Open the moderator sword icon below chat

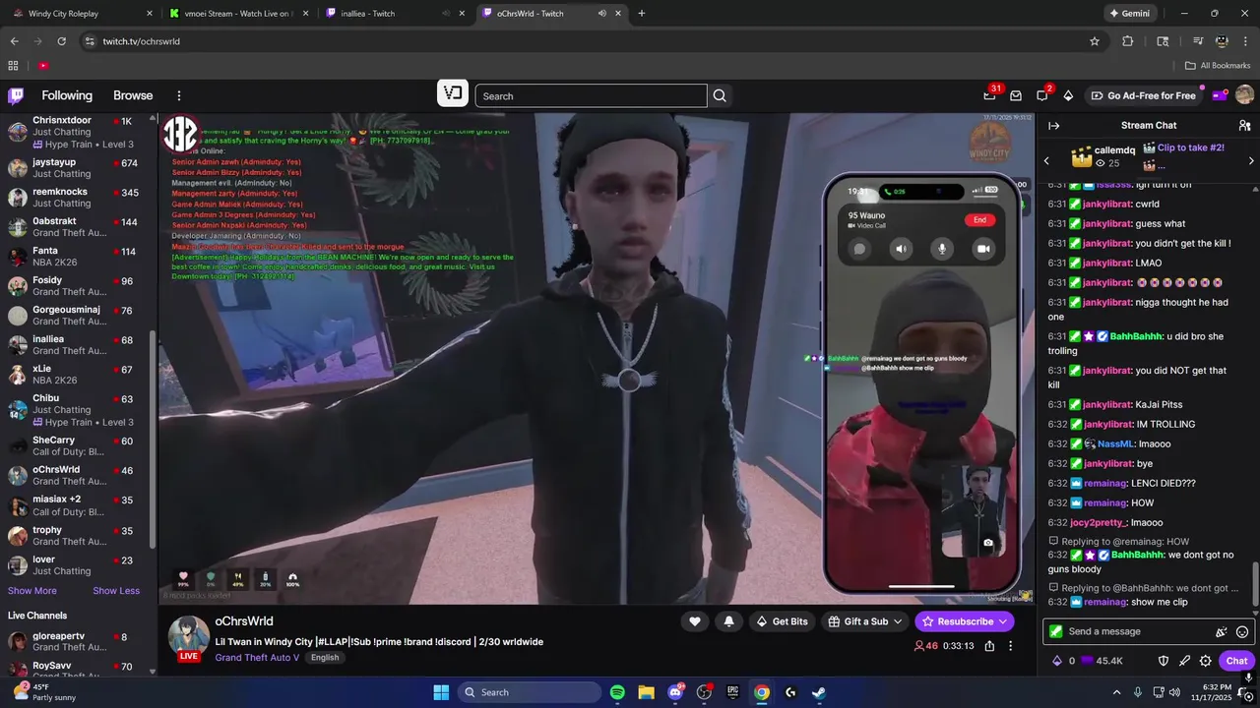[1184, 661]
